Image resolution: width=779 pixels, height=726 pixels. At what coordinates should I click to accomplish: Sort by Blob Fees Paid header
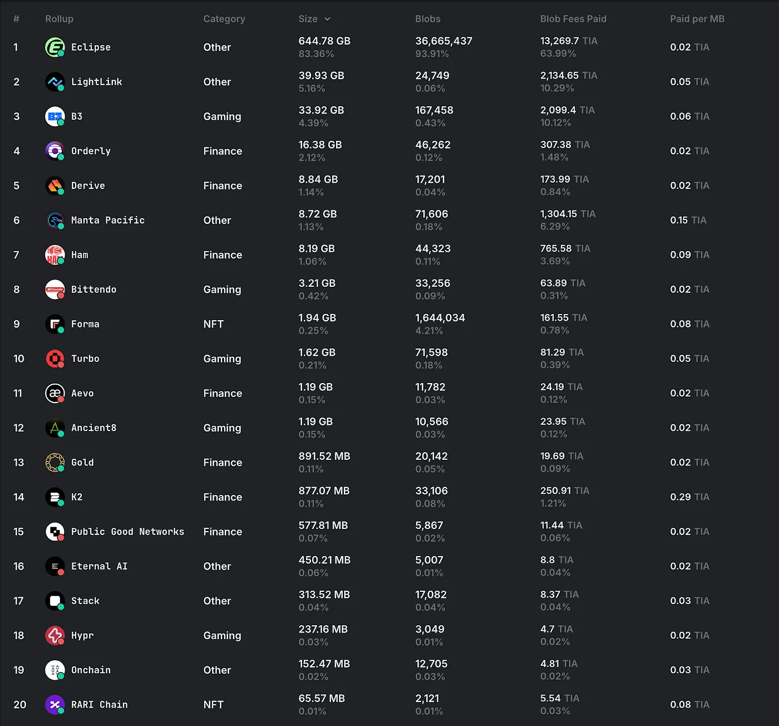click(x=573, y=19)
